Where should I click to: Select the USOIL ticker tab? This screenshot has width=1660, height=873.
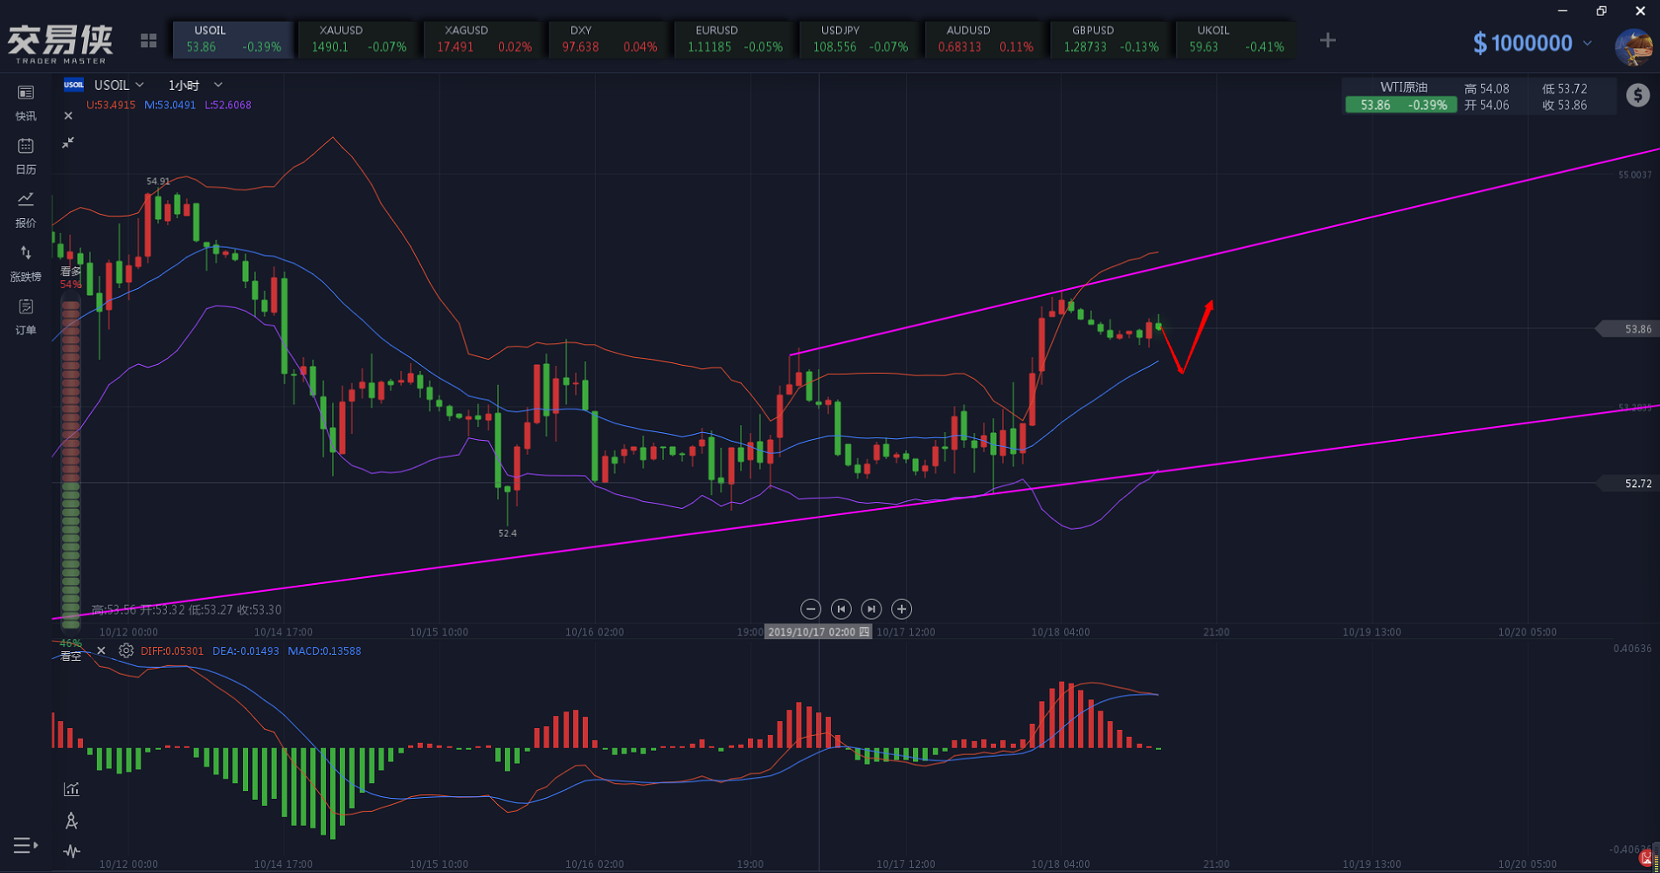pos(233,39)
